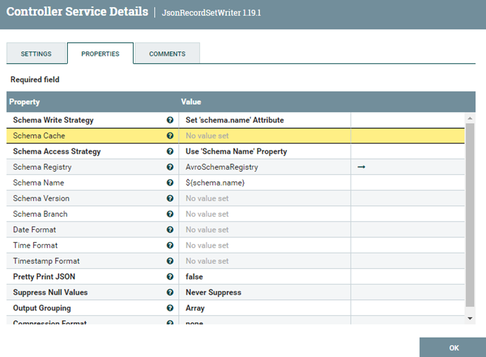This screenshot has width=486, height=357.
Task: Select 'Schema Registry' property name
Action: 42,167
